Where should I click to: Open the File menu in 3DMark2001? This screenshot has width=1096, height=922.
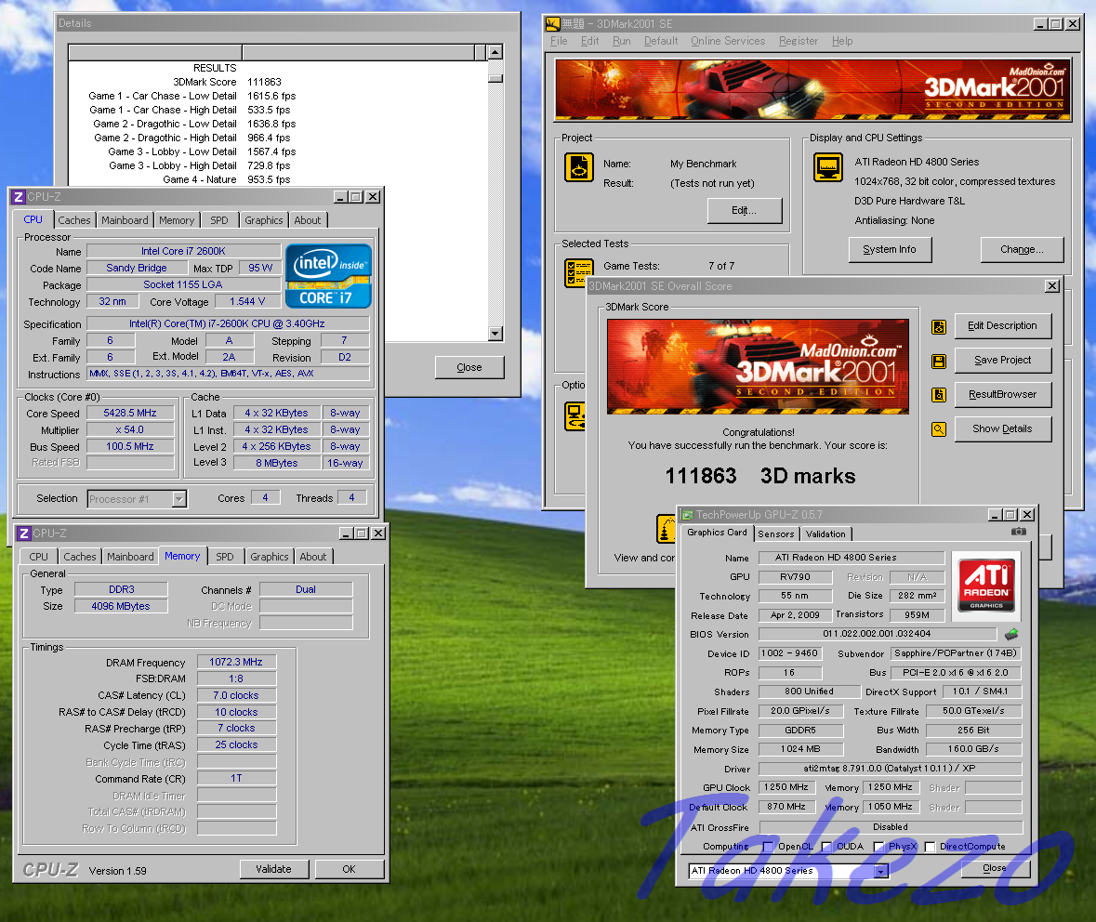click(x=559, y=41)
